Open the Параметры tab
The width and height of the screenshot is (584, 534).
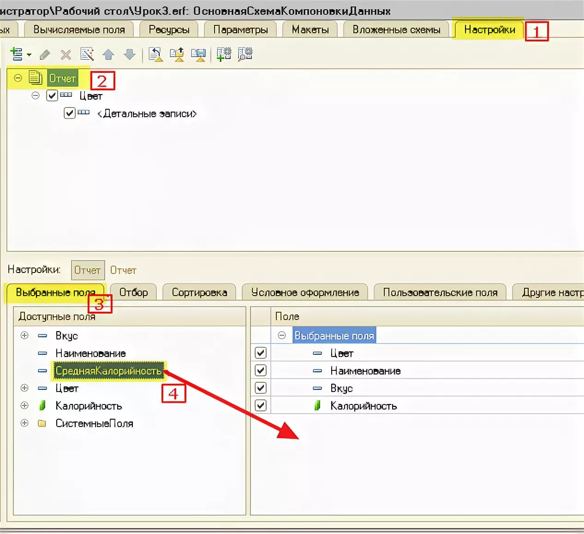[x=240, y=30]
